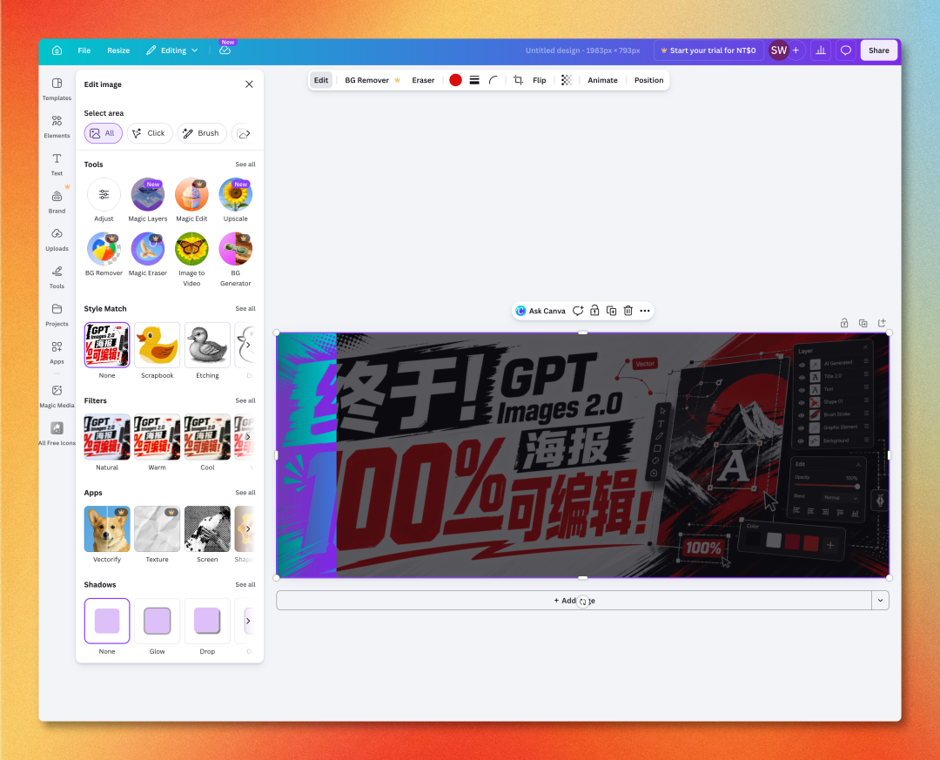Open the comments speech bubble
Image resolution: width=940 pixels, height=760 pixels.
[845, 50]
